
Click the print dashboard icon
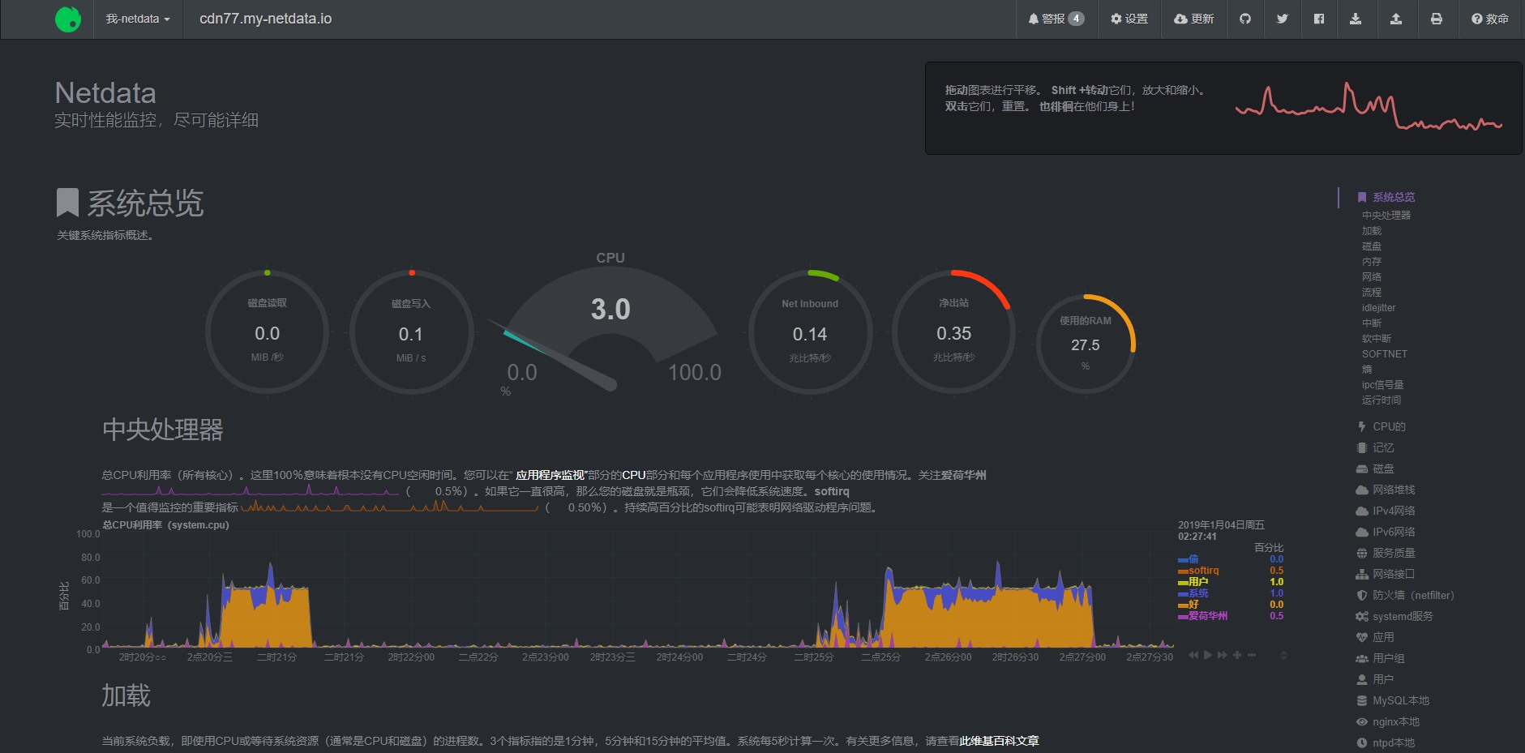(x=1437, y=19)
